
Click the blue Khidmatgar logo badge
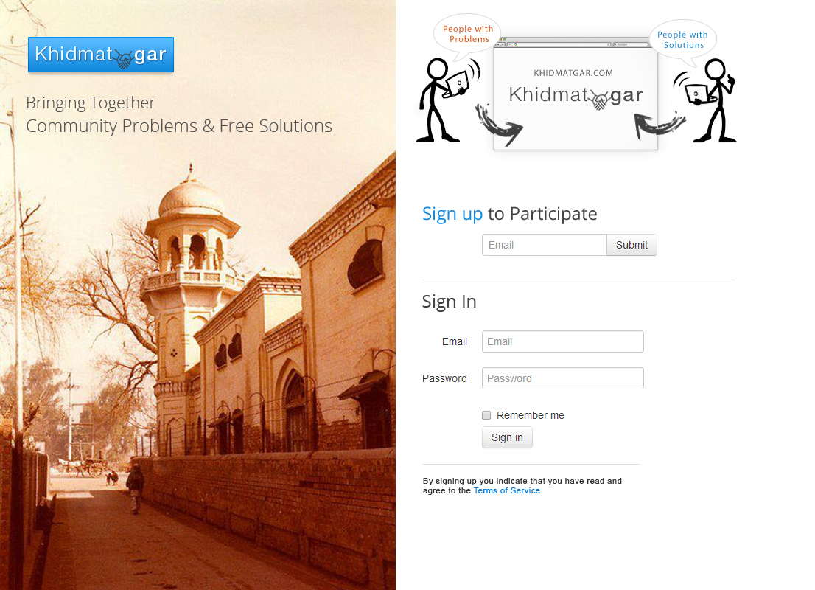101,55
